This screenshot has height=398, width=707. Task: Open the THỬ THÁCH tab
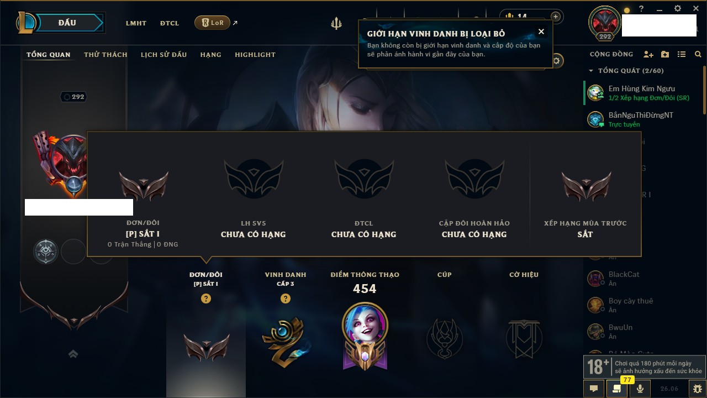(105, 55)
